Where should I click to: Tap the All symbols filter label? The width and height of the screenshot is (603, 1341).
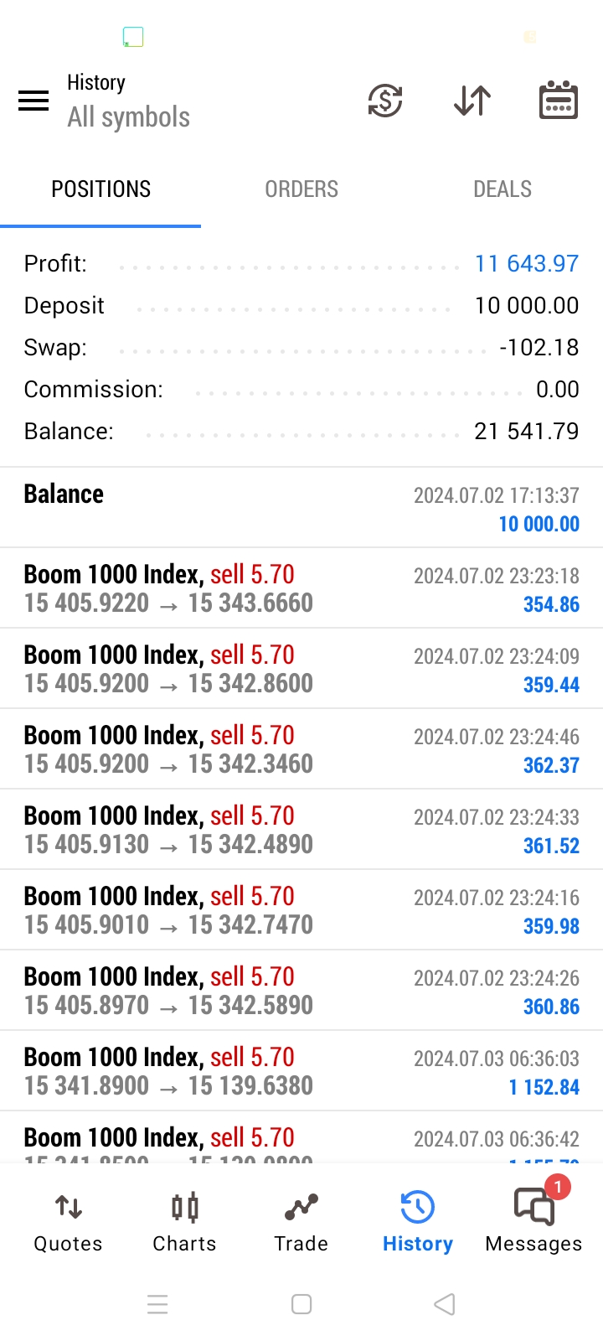pos(129,117)
